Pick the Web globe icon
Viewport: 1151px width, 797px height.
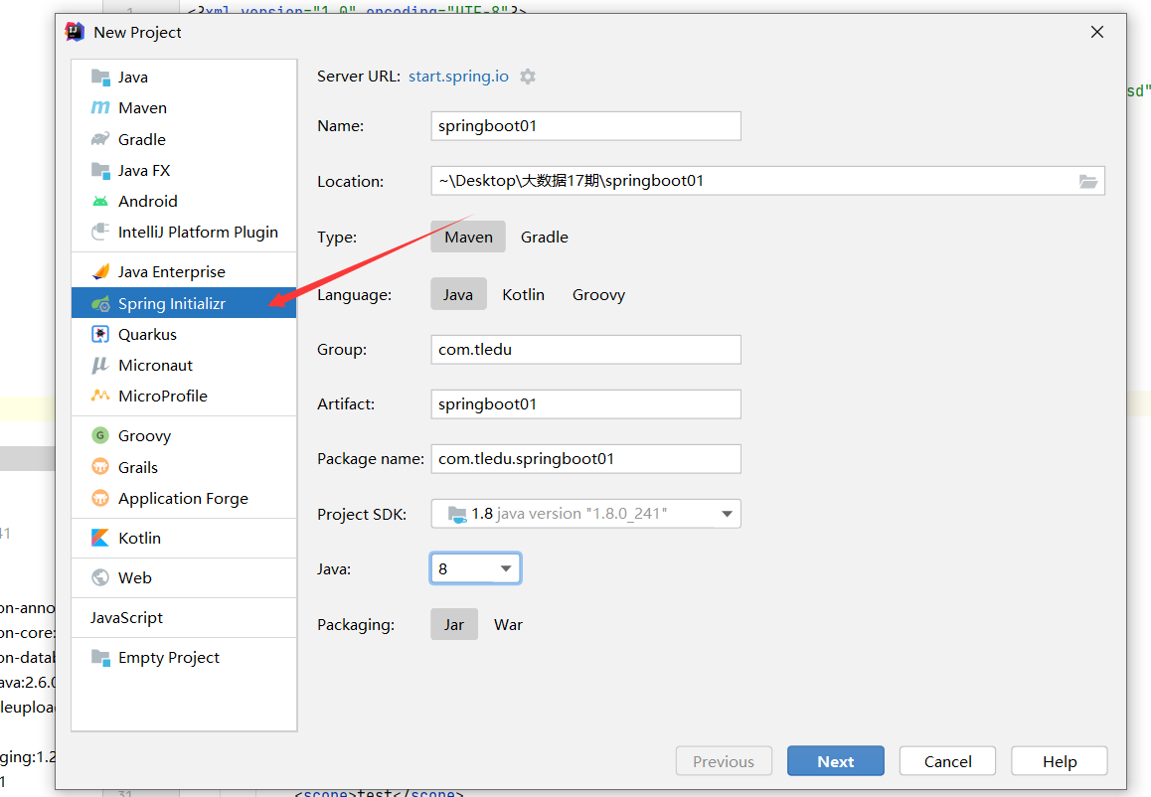coord(100,577)
